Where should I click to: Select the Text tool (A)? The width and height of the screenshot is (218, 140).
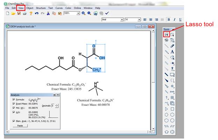[x=172, y=52]
